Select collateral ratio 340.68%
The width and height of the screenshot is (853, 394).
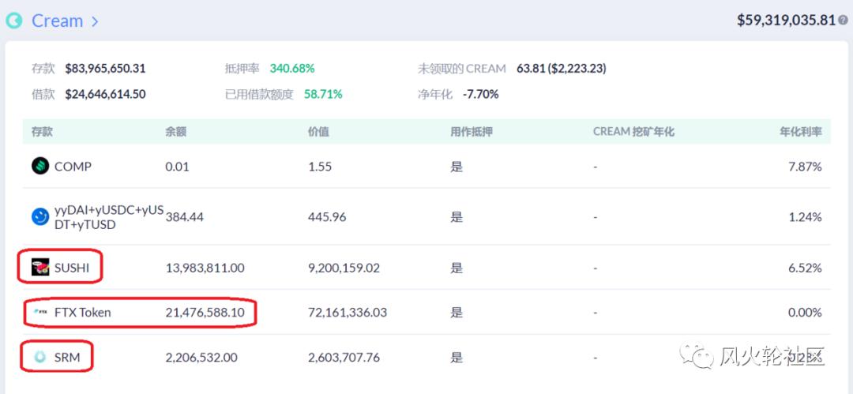click(x=292, y=69)
